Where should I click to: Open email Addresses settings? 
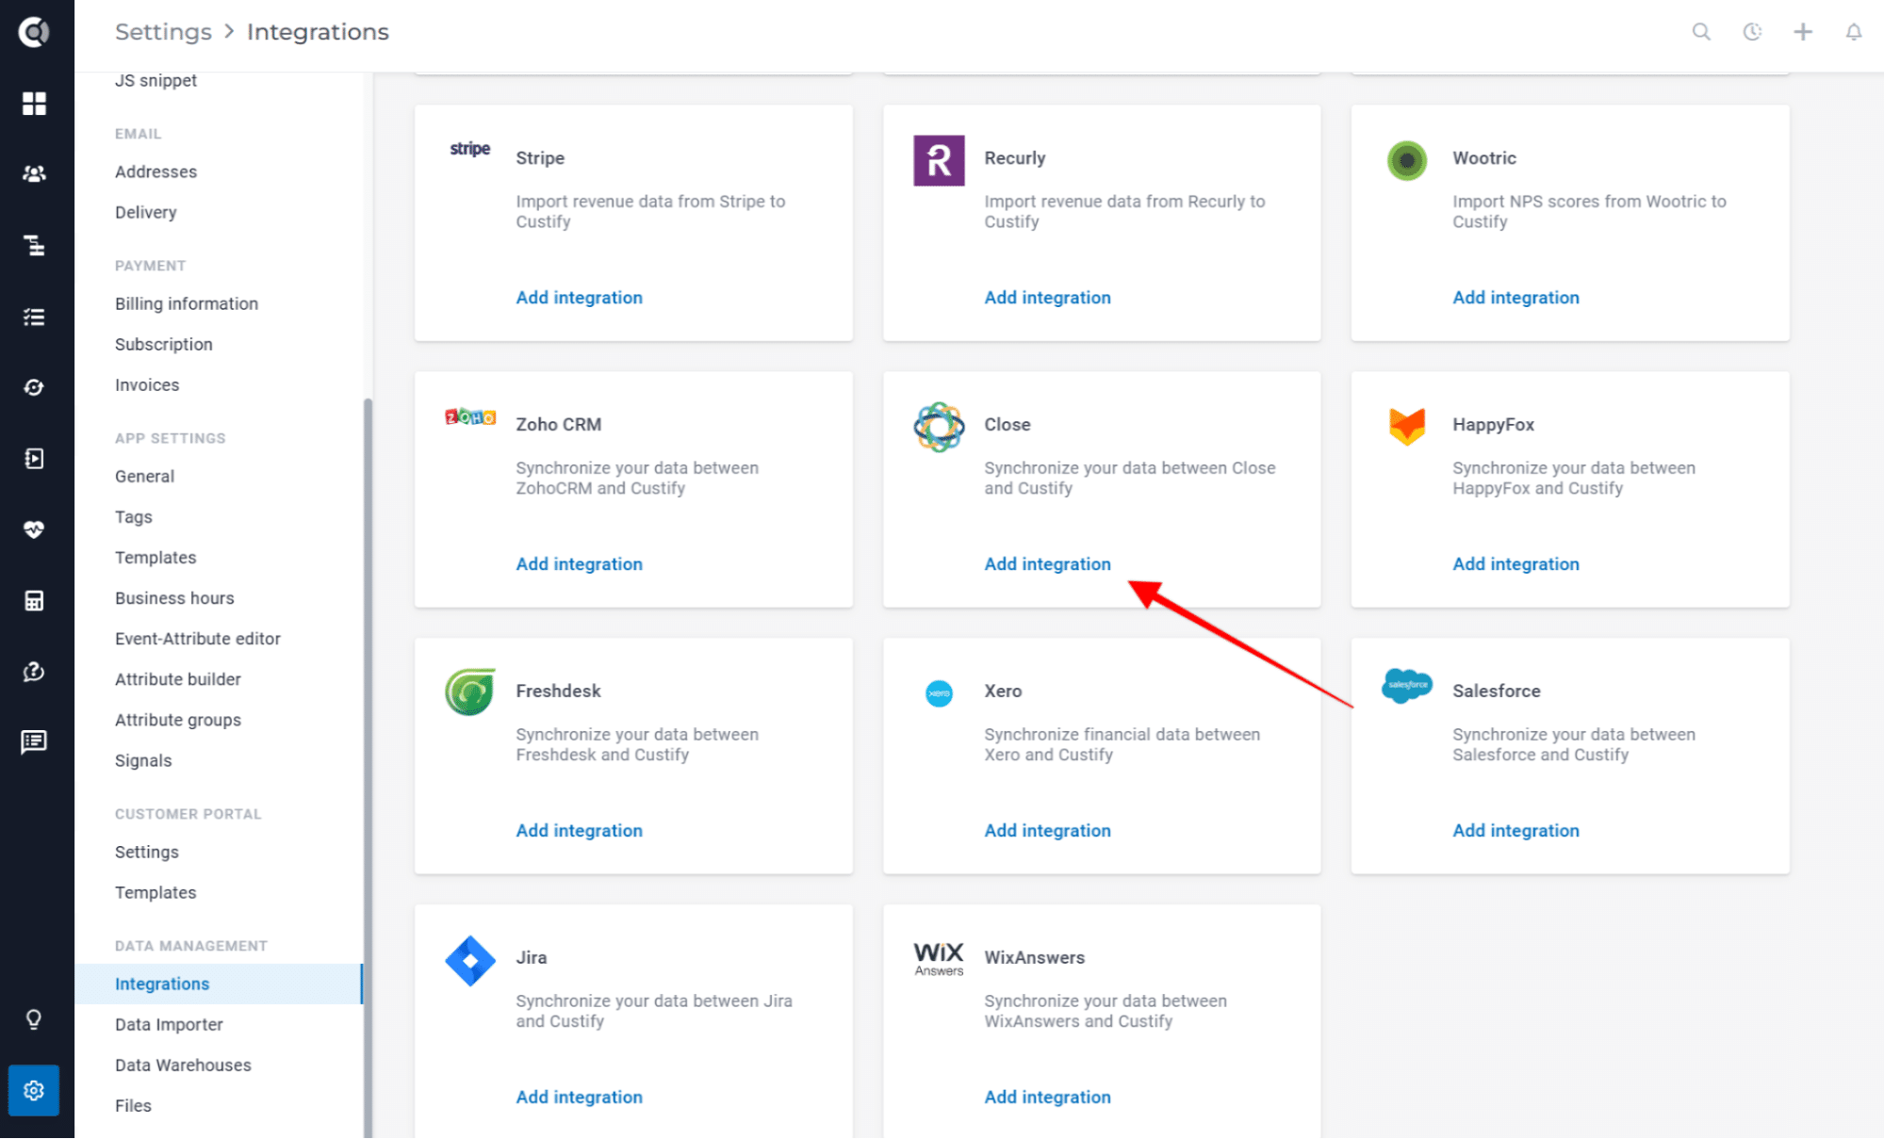pyautogui.click(x=156, y=172)
